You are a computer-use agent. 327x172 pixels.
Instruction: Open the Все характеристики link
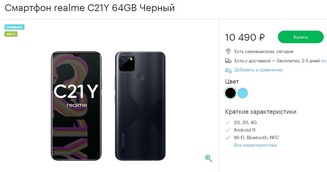(255, 145)
